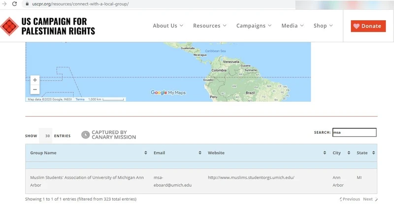
Task: Sort the table by Email column
Action: 199,153
